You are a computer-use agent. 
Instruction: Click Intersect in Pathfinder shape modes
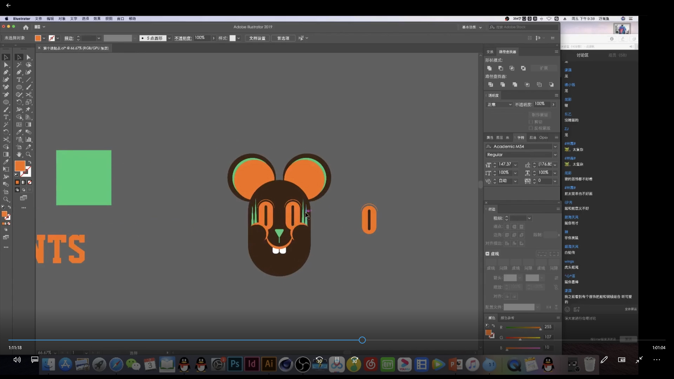[x=512, y=68]
